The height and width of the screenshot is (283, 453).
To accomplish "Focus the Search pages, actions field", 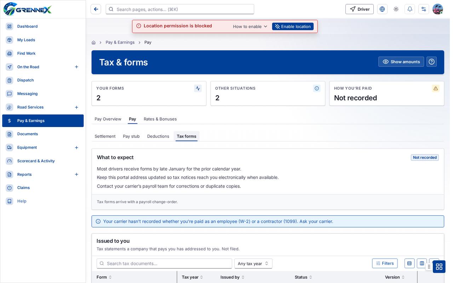I will coord(180,9).
